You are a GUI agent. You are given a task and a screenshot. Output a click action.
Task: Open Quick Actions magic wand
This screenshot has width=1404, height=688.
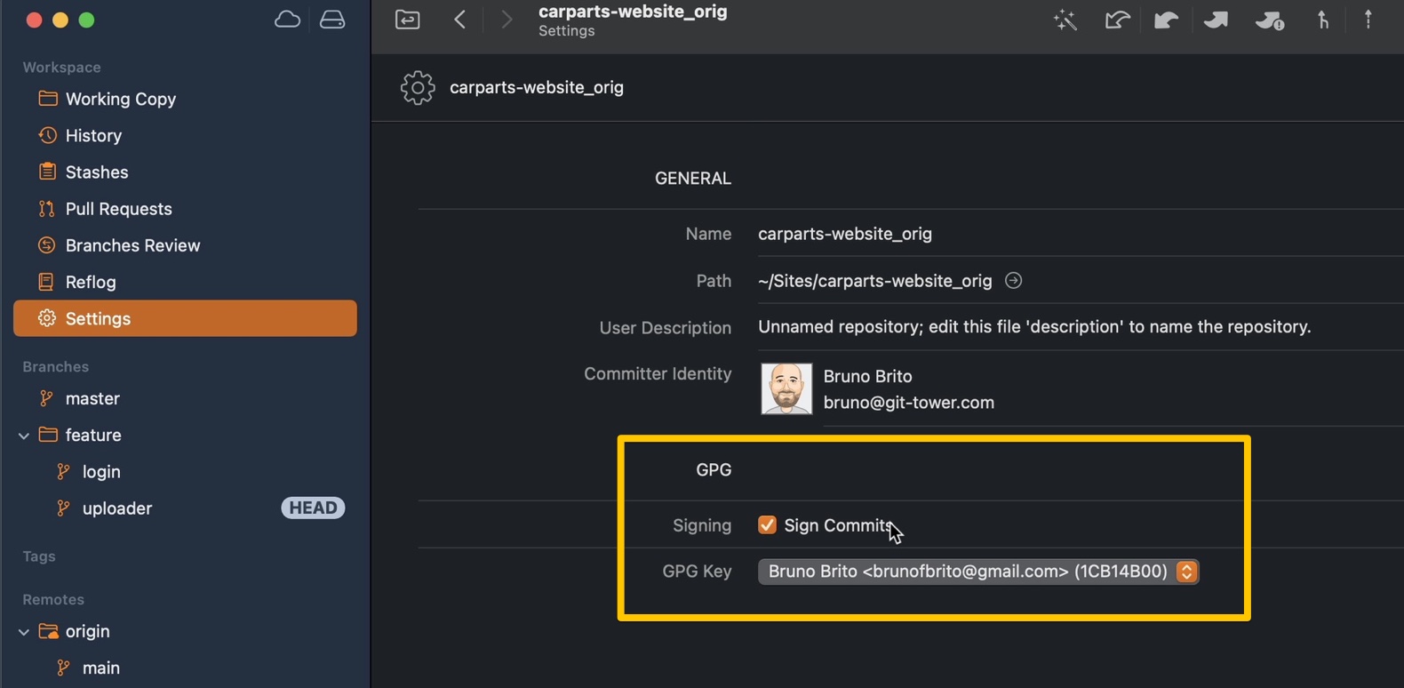1065,20
